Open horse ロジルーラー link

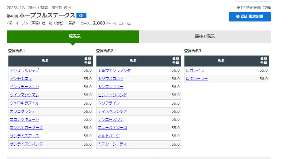[x=197, y=79]
